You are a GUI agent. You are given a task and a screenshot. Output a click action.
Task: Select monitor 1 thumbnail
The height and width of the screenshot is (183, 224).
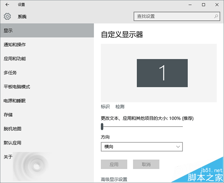pyautogui.click(x=162, y=73)
